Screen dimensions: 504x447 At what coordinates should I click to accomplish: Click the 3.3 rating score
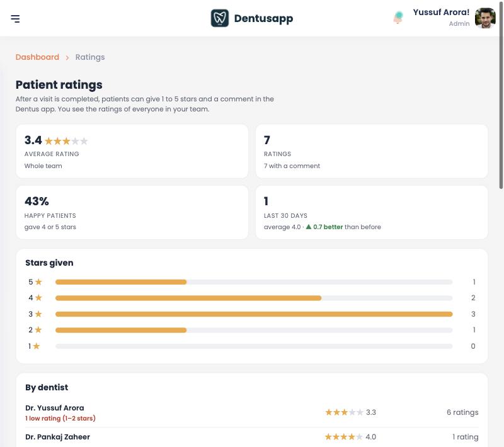[x=371, y=412]
